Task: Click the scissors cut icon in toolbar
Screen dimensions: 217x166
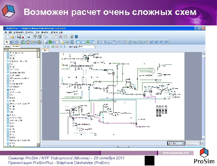Action: (46, 37)
